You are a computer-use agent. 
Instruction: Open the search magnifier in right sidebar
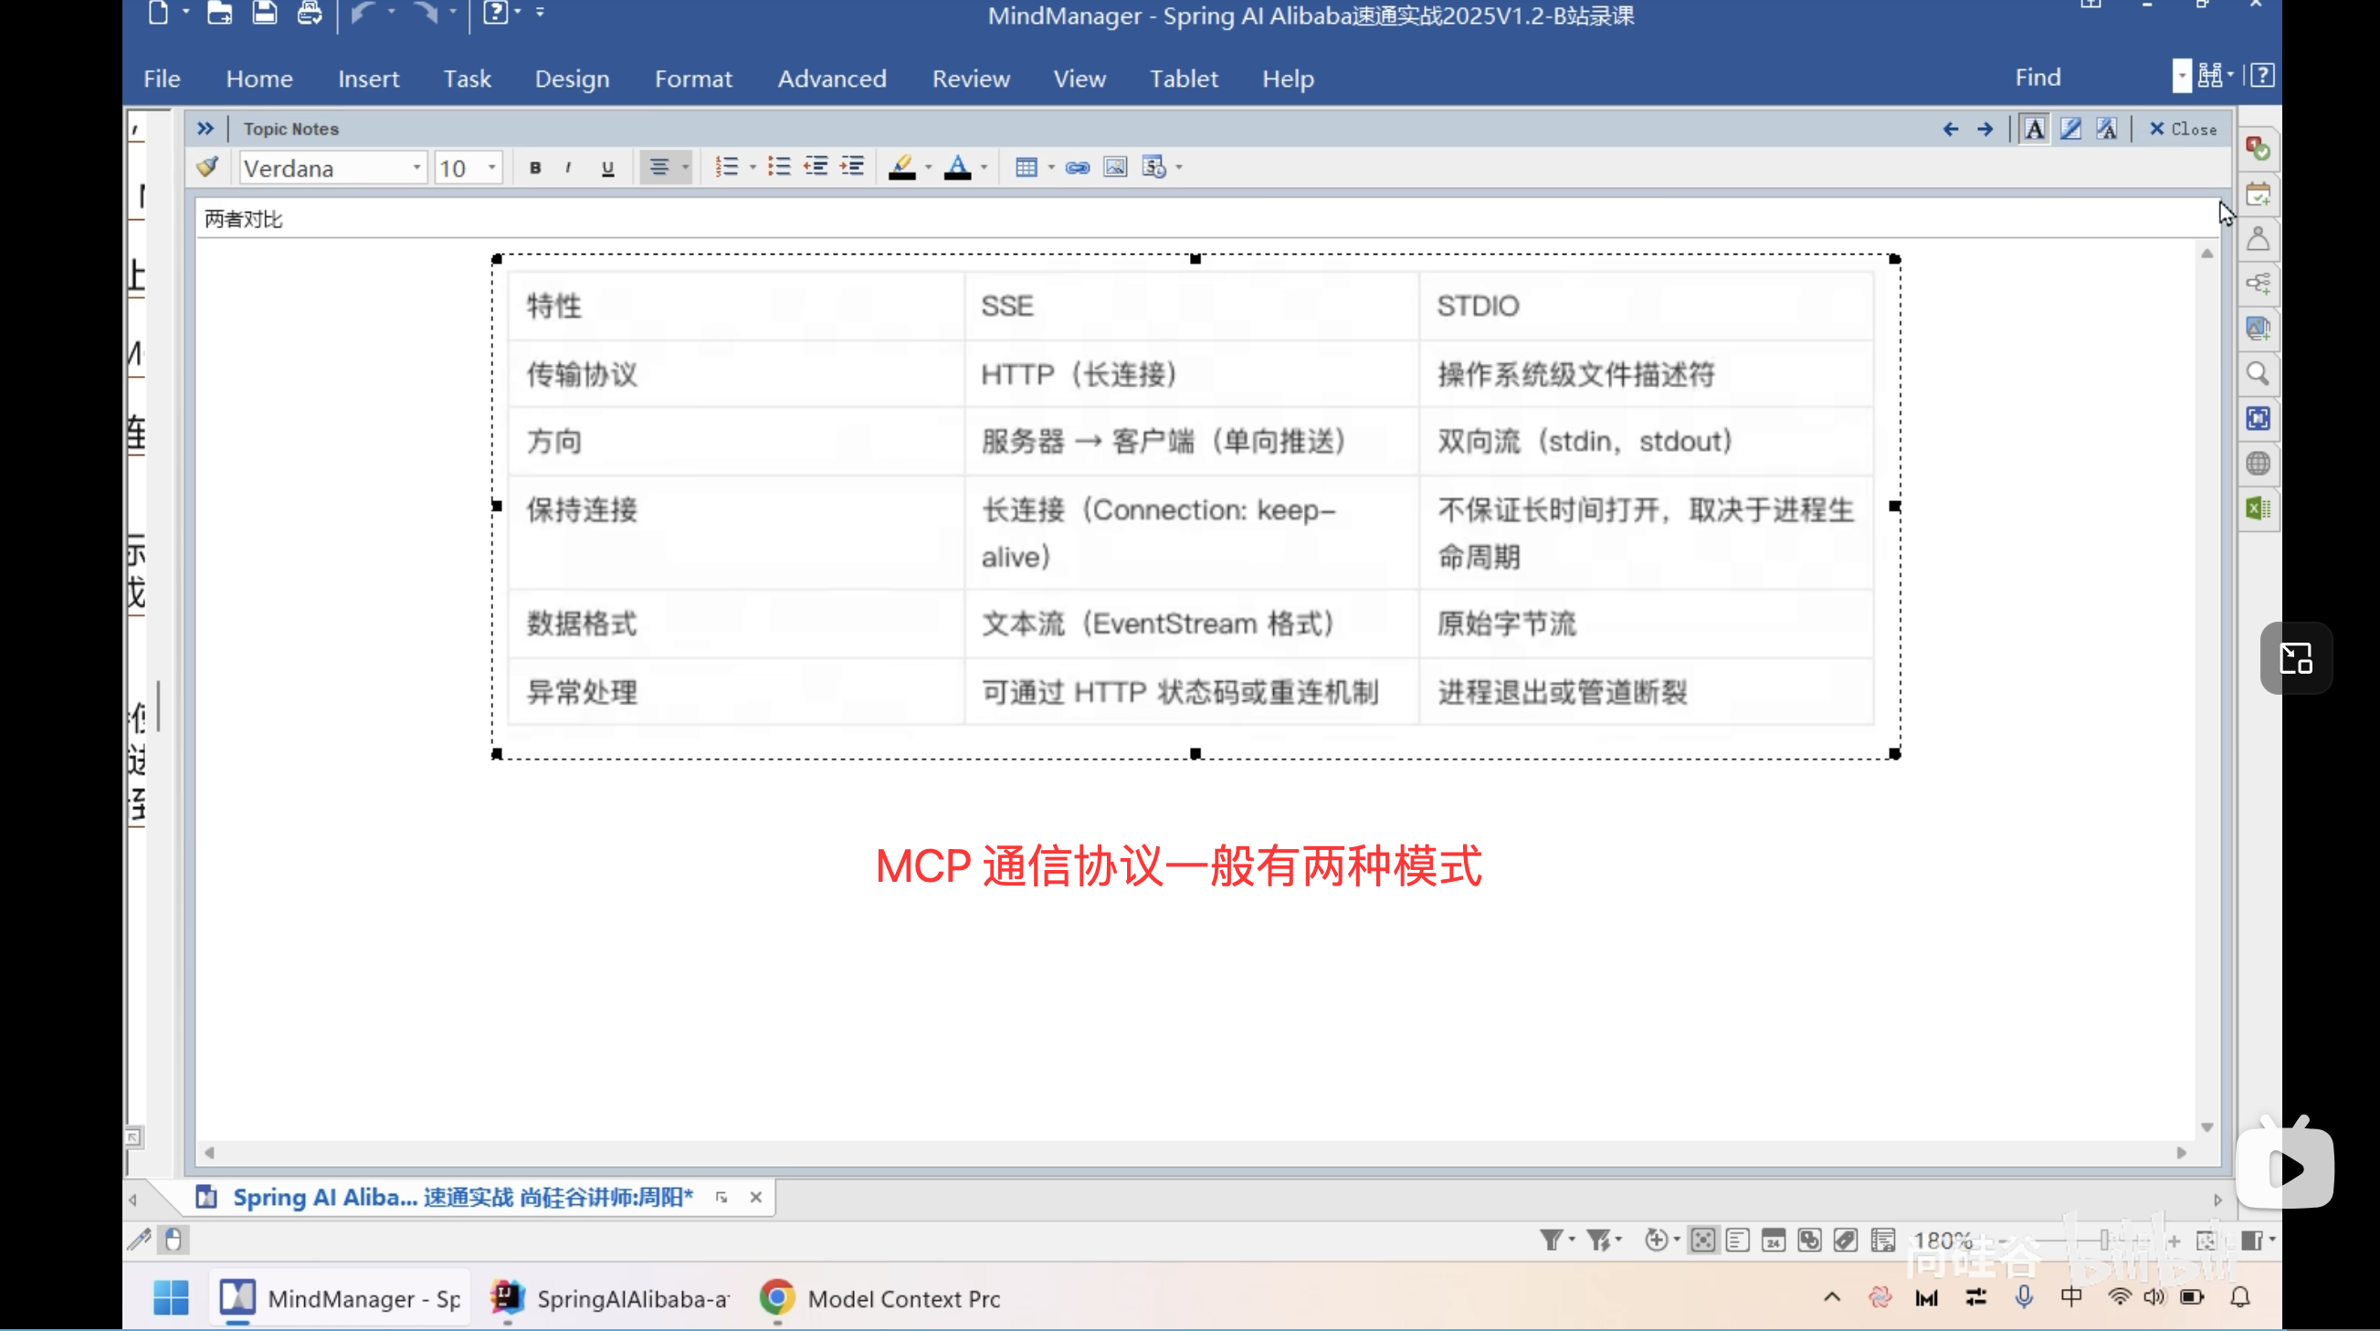point(2258,374)
